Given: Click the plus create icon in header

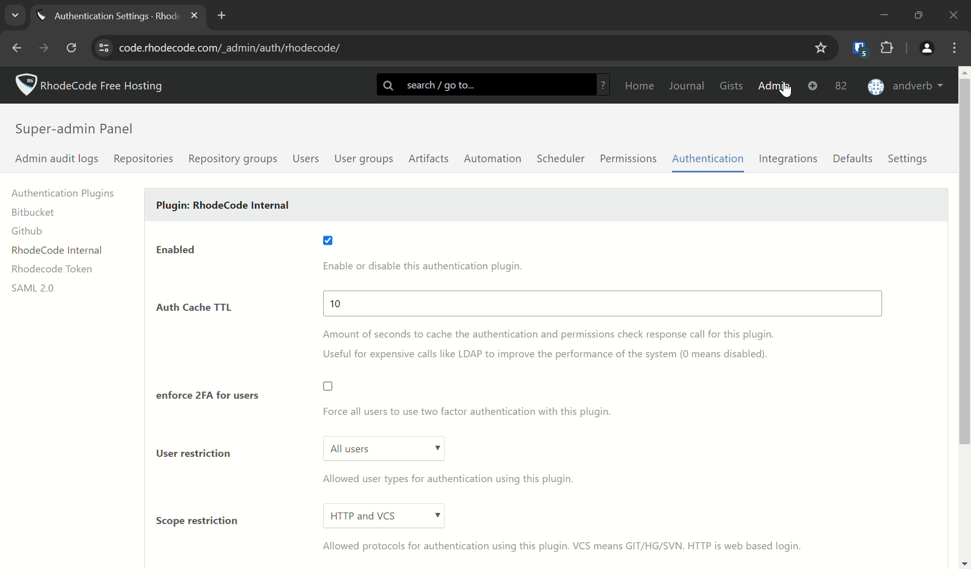Looking at the screenshot, I should [x=813, y=86].
